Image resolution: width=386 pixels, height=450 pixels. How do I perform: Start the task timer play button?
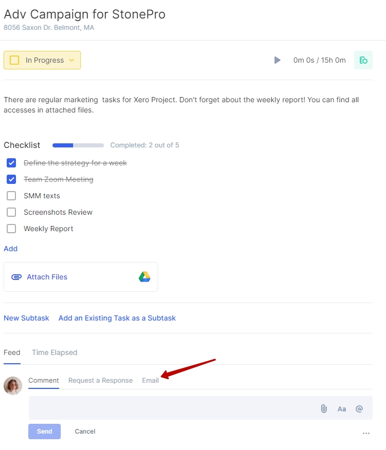click(x=277, y=60)
